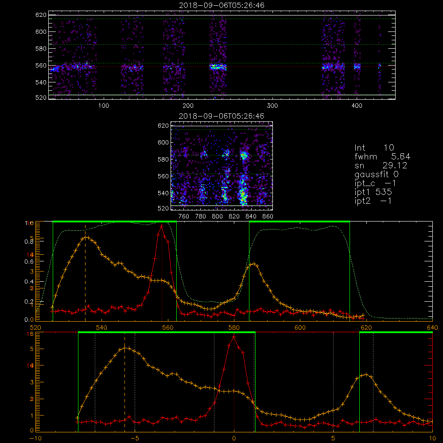Click the thick green bar atop upper plot's right window

pos(299,222)
